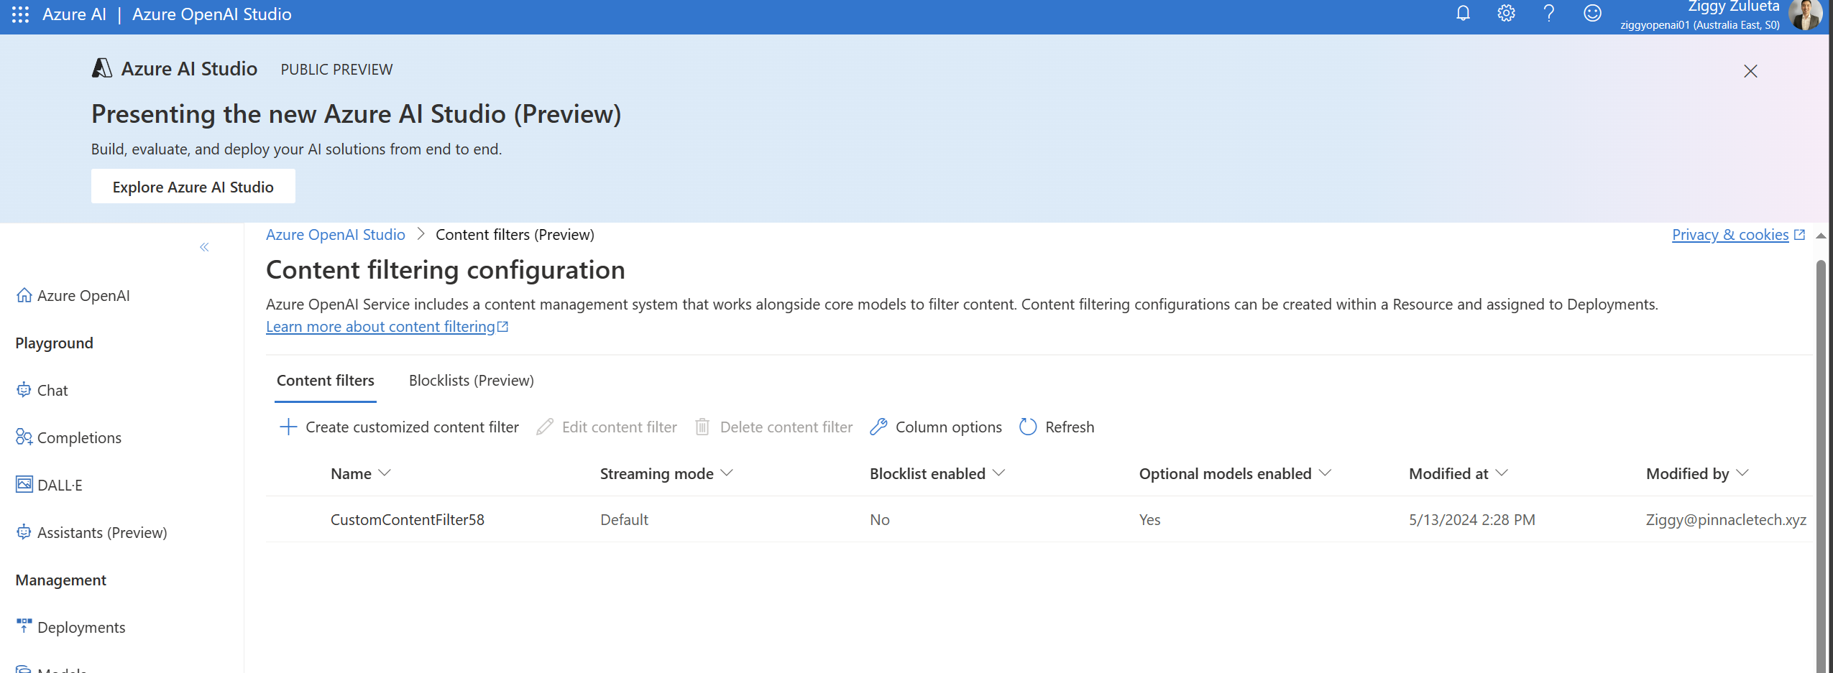1833x673 pixels.
Task: Click external link icon beside Privacy & cookies
Action: 1799,235
